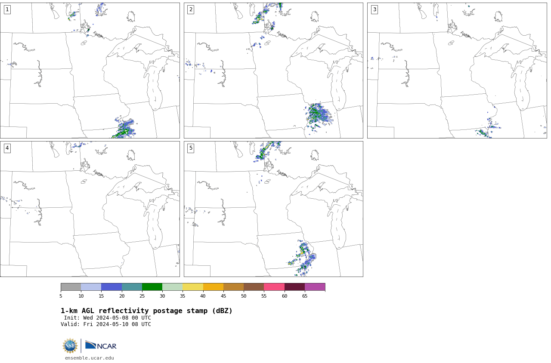Click the panel number 1 label box

[x=7, y=9]
